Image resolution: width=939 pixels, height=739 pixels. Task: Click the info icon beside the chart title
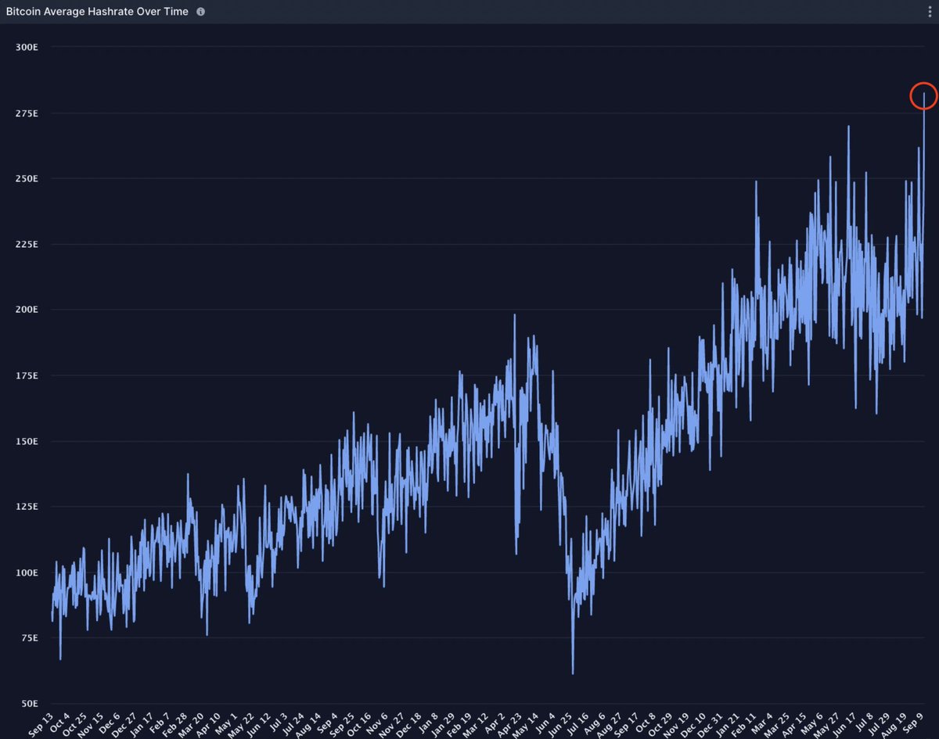click(x=201, y=12)
